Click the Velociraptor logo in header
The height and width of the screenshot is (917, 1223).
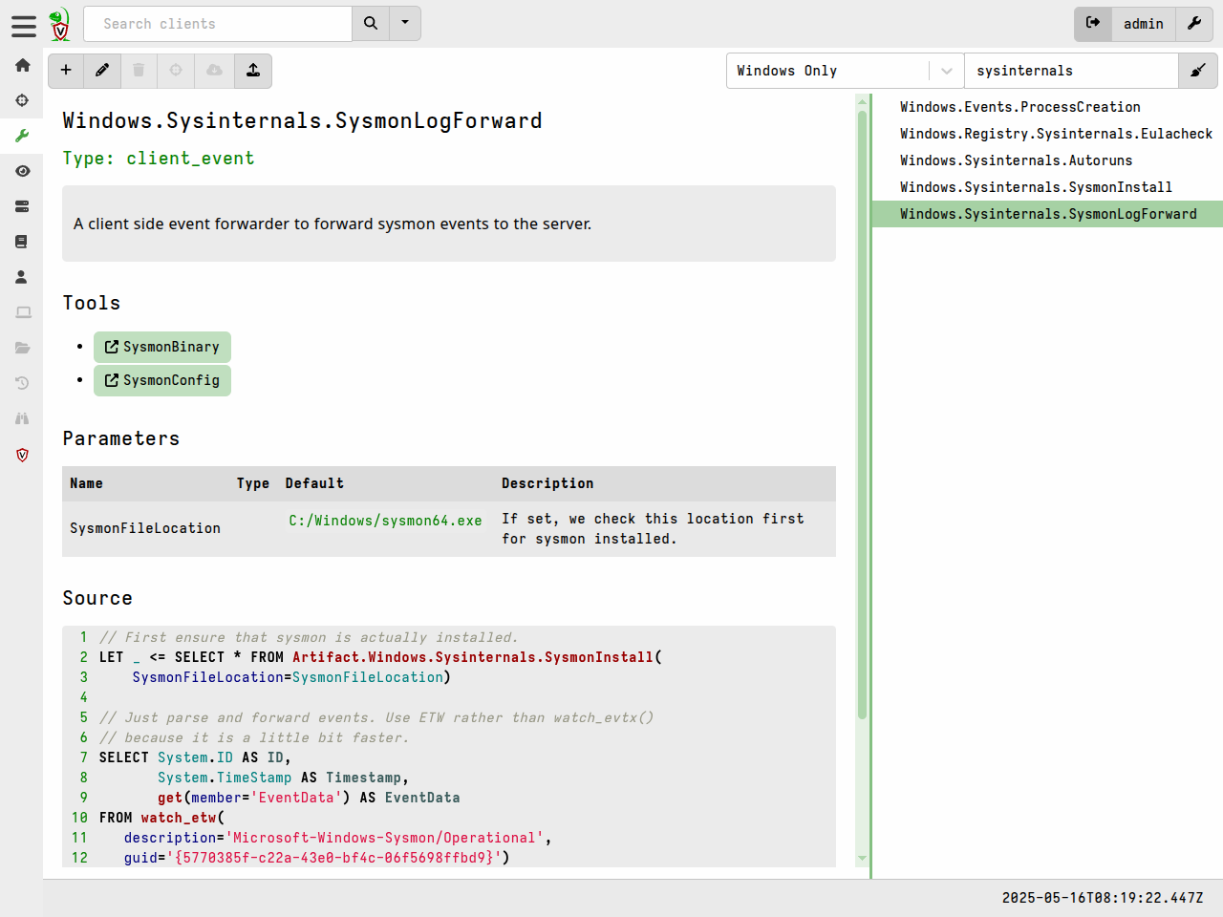coord(60,24)
